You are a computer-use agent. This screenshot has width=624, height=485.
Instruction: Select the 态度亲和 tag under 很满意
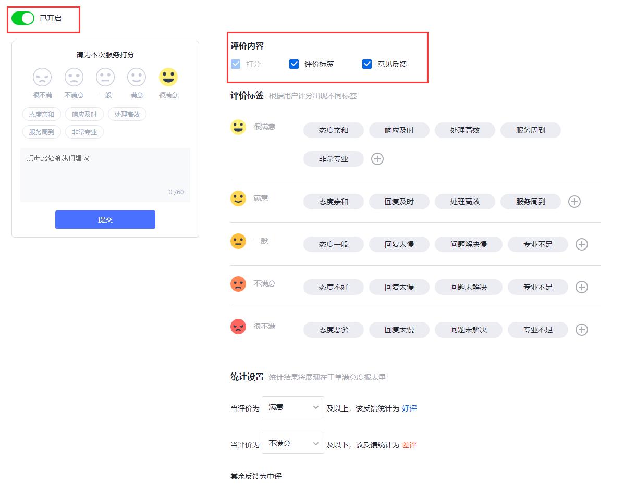coord(333,130)
